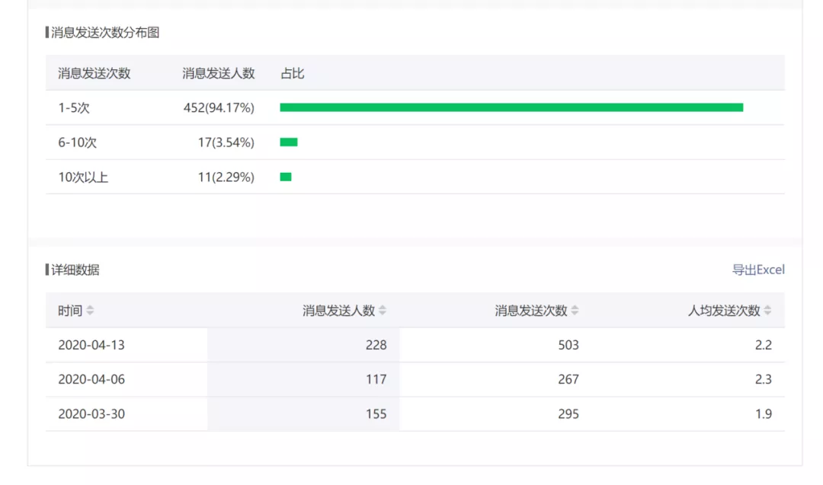Click the 消息发送次数 header in detail table

pyautogui.click(x=531, y=311)
